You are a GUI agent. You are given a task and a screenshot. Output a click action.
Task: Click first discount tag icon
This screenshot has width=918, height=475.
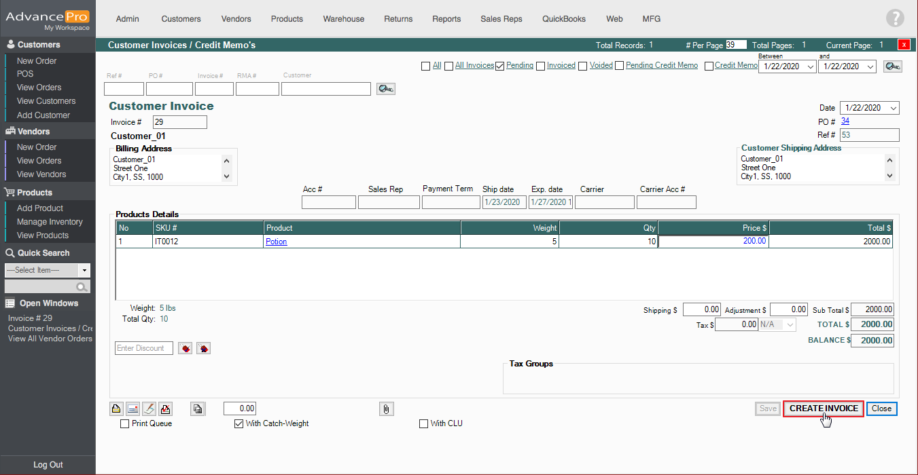pyautogui.click(x=185, y=348)
